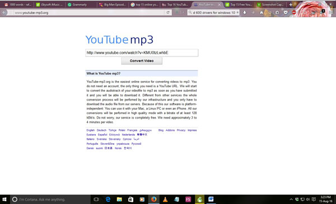
Task: Select the Português language link
Action: (92, 144)
